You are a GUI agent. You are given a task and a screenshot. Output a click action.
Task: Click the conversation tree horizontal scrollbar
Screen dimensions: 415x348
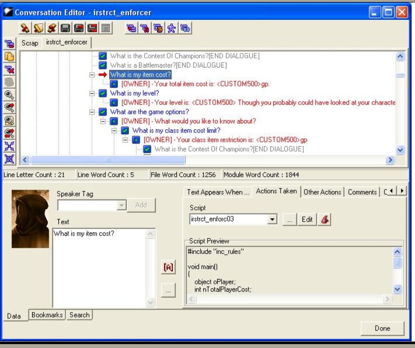tap(107, 160)
